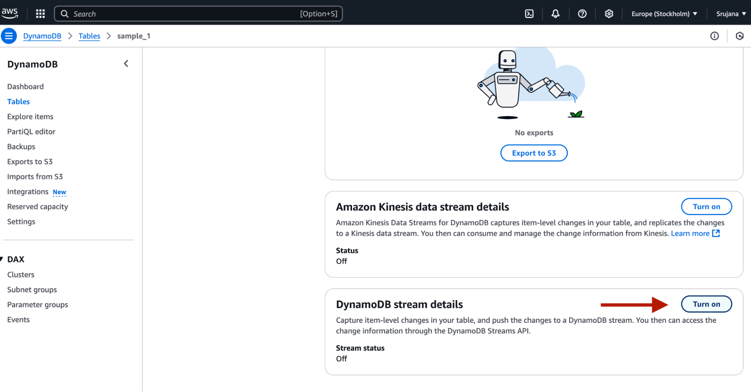This screenshot has height=392, width=751.
Task: Click the Export to S3 button
Action: (x=534, y=153)
